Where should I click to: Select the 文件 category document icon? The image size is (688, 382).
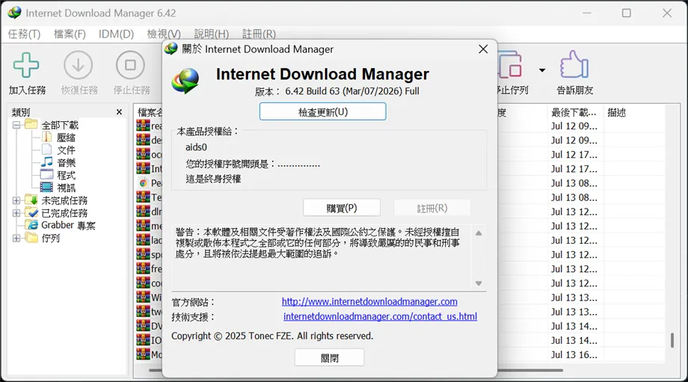point(46,150)
